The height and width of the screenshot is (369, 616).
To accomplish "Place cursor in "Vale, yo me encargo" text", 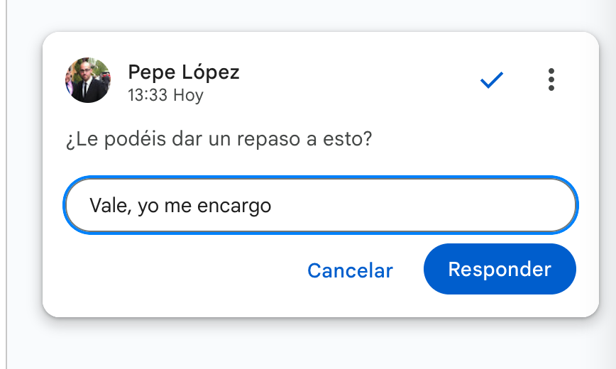I will point(180,206).
